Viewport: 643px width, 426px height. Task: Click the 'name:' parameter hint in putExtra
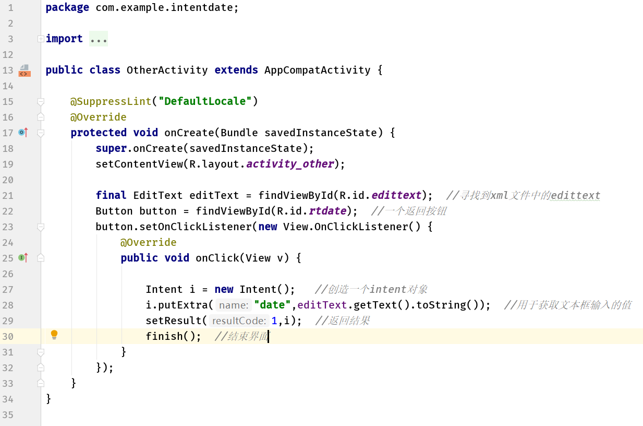[x=234, y=305]
